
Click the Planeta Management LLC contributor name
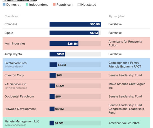pos(22,121)
